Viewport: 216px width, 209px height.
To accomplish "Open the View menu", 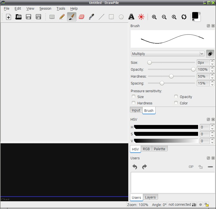I will pyautogui.click(x=30, y=9).
